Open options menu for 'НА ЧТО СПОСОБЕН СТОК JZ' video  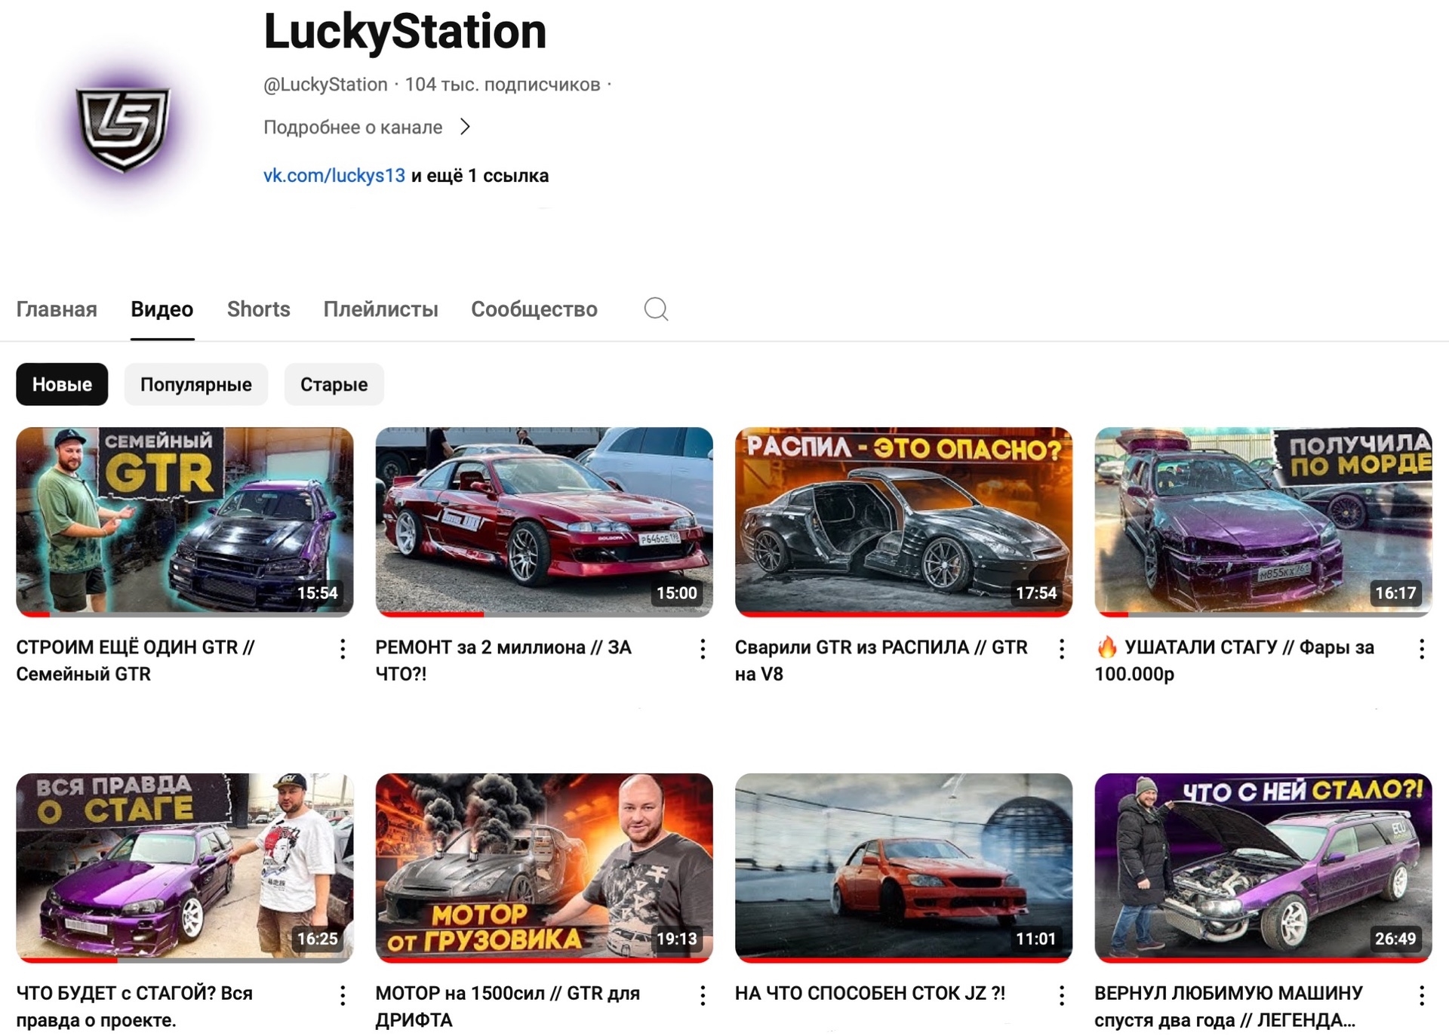point(1062,995)
